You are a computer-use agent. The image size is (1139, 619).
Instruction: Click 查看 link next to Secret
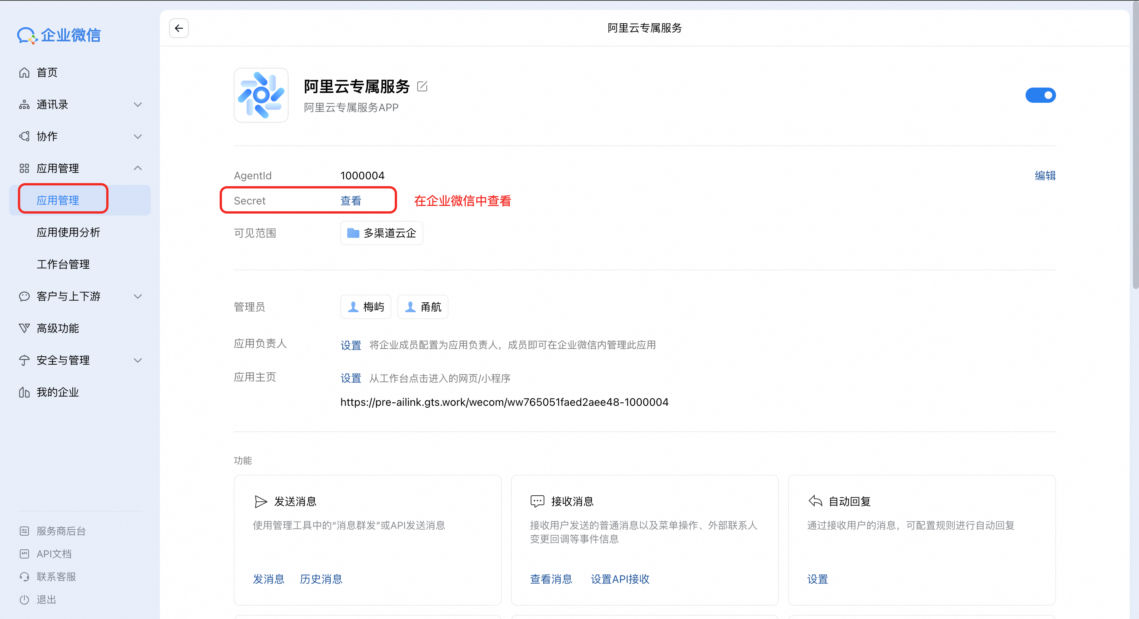coord(351,201)
